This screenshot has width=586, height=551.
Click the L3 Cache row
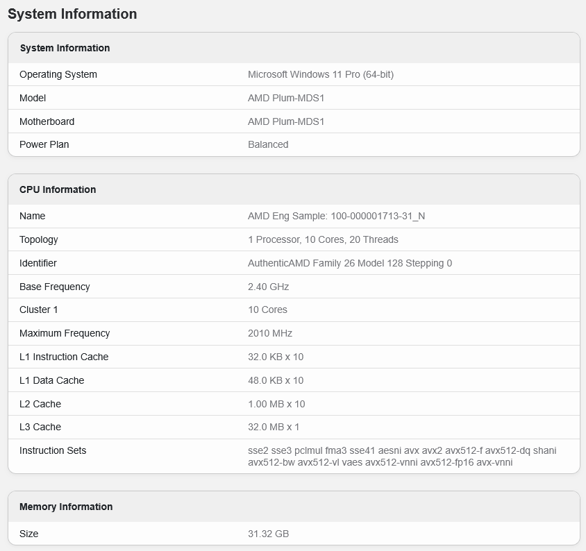(41, 427)
